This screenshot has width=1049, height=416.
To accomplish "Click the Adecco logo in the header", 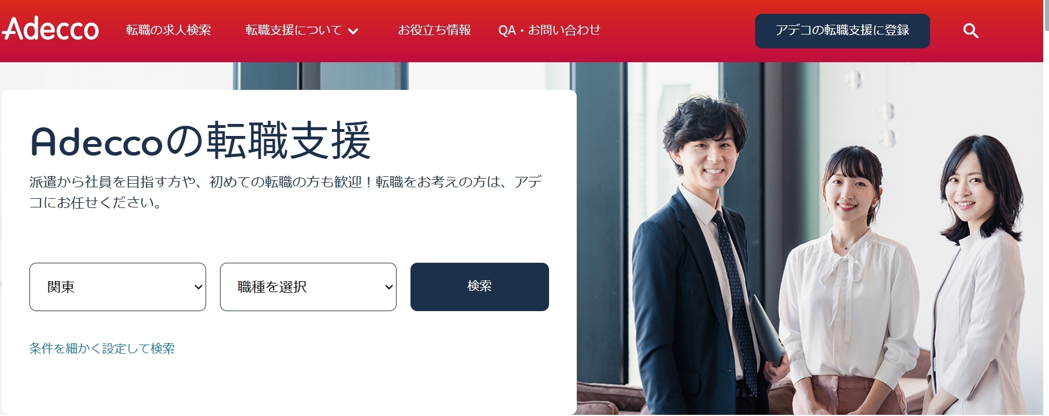I will click(x=51, y=29).
